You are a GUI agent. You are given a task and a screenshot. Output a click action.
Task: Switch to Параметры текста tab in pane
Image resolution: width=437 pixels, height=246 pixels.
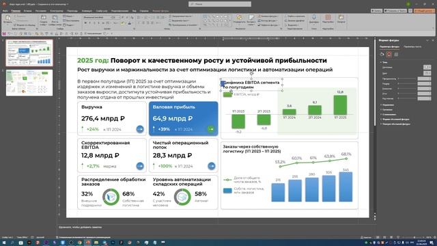pyautogui.click(x=412, y=46)
